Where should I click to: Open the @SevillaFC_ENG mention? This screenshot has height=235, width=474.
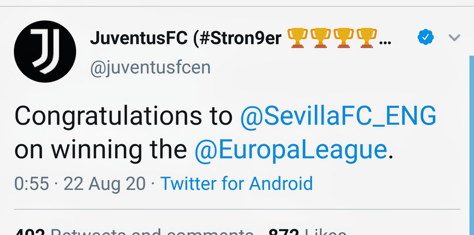click(338, 117)
